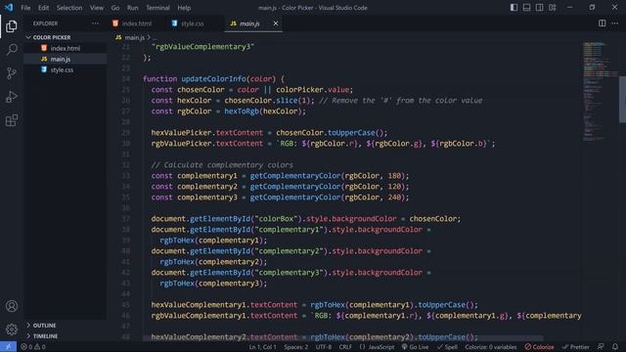Toggle Spell checker in status bar
Screen dimensions: 626x352
coord(447,347)
